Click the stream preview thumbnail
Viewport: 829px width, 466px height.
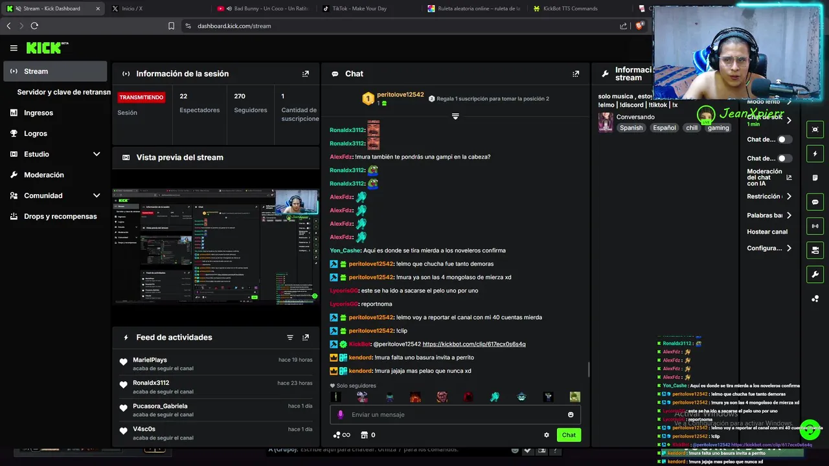tap(216, 246)
